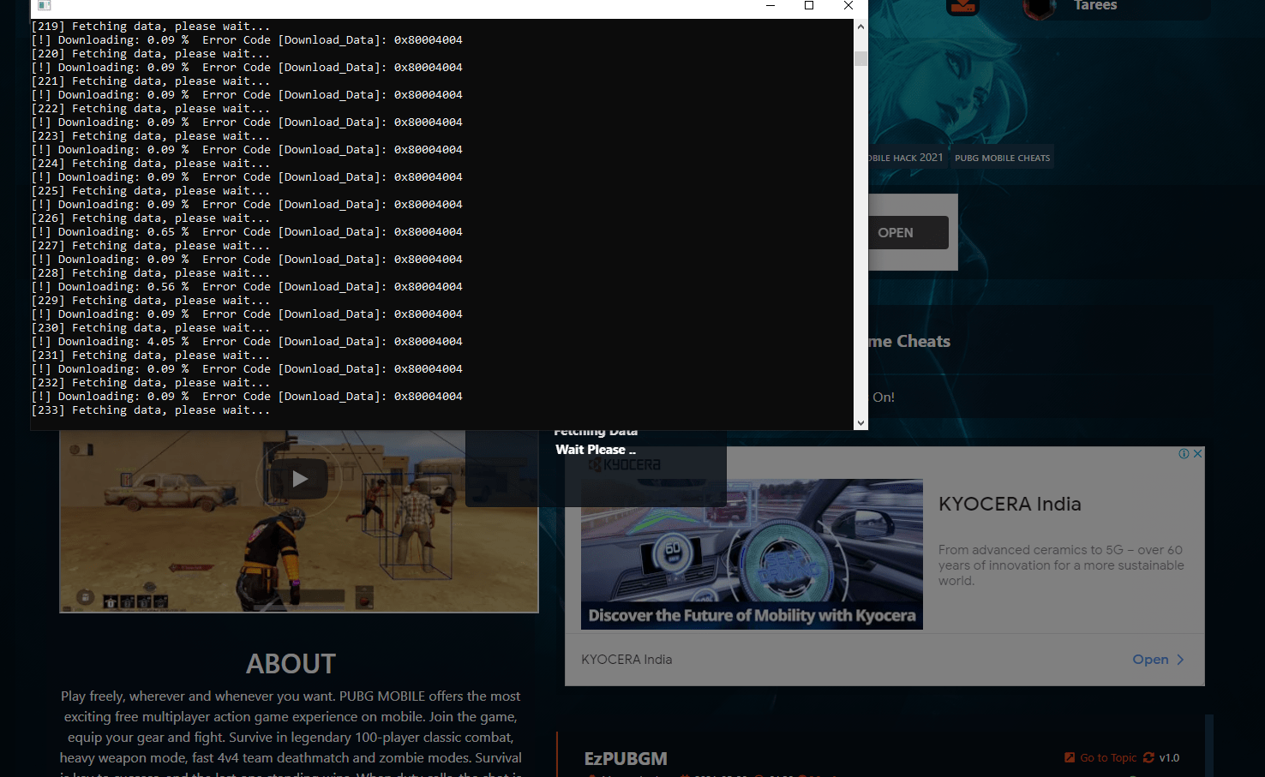Select the PUBG MOBILE CHEATS tag
1265x777 pixels.
click(1002, 158)
